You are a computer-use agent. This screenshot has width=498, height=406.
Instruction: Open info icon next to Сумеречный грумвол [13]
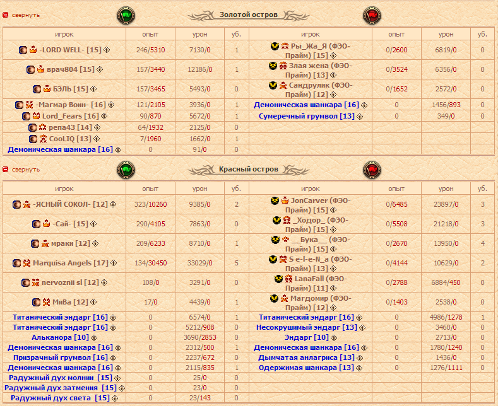coord(360,117)
